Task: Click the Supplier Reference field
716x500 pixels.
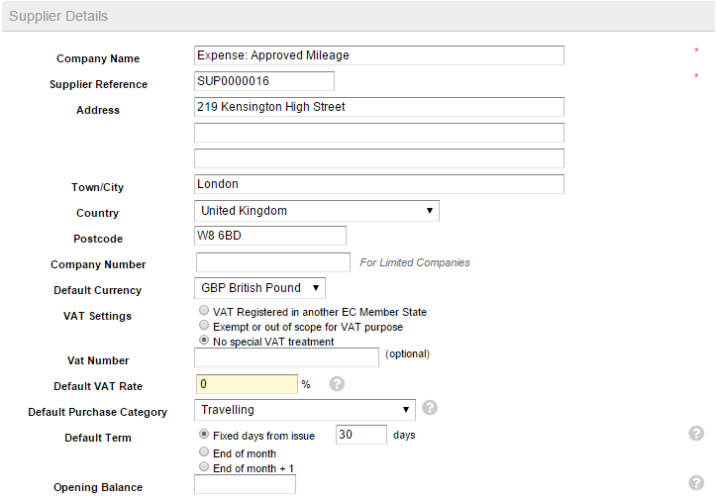Action: click(x=264, y=81)
